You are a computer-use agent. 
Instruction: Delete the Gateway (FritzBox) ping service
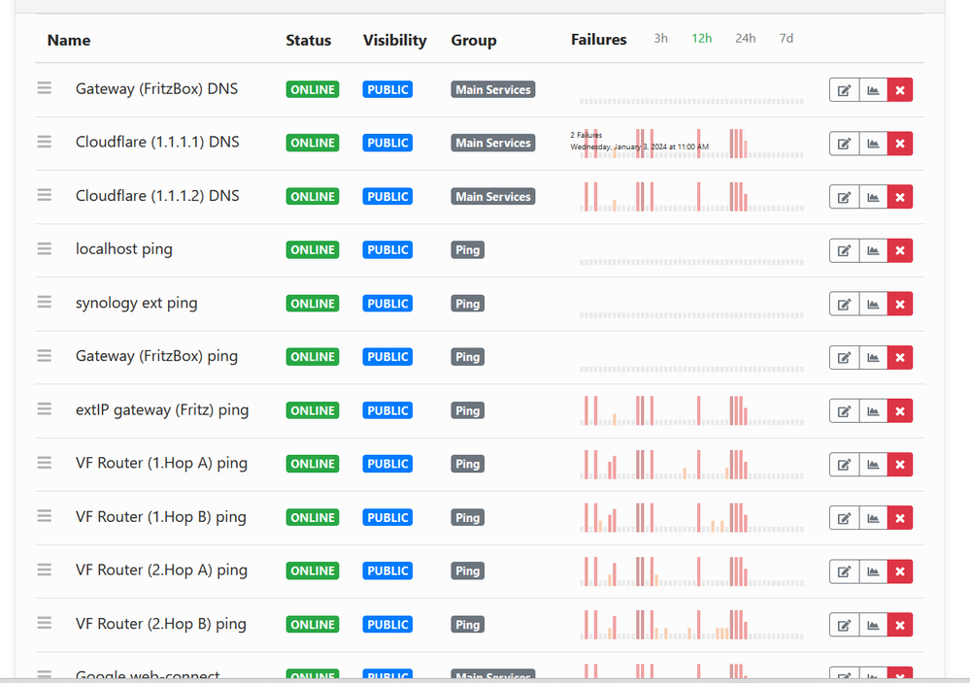(900, 357)
